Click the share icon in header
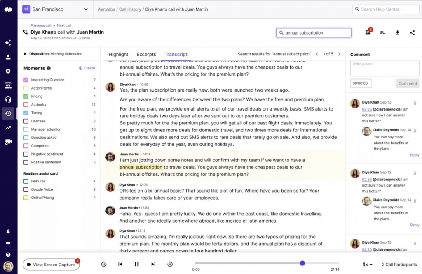Screen dimensions: 422x274 (412, 33)
